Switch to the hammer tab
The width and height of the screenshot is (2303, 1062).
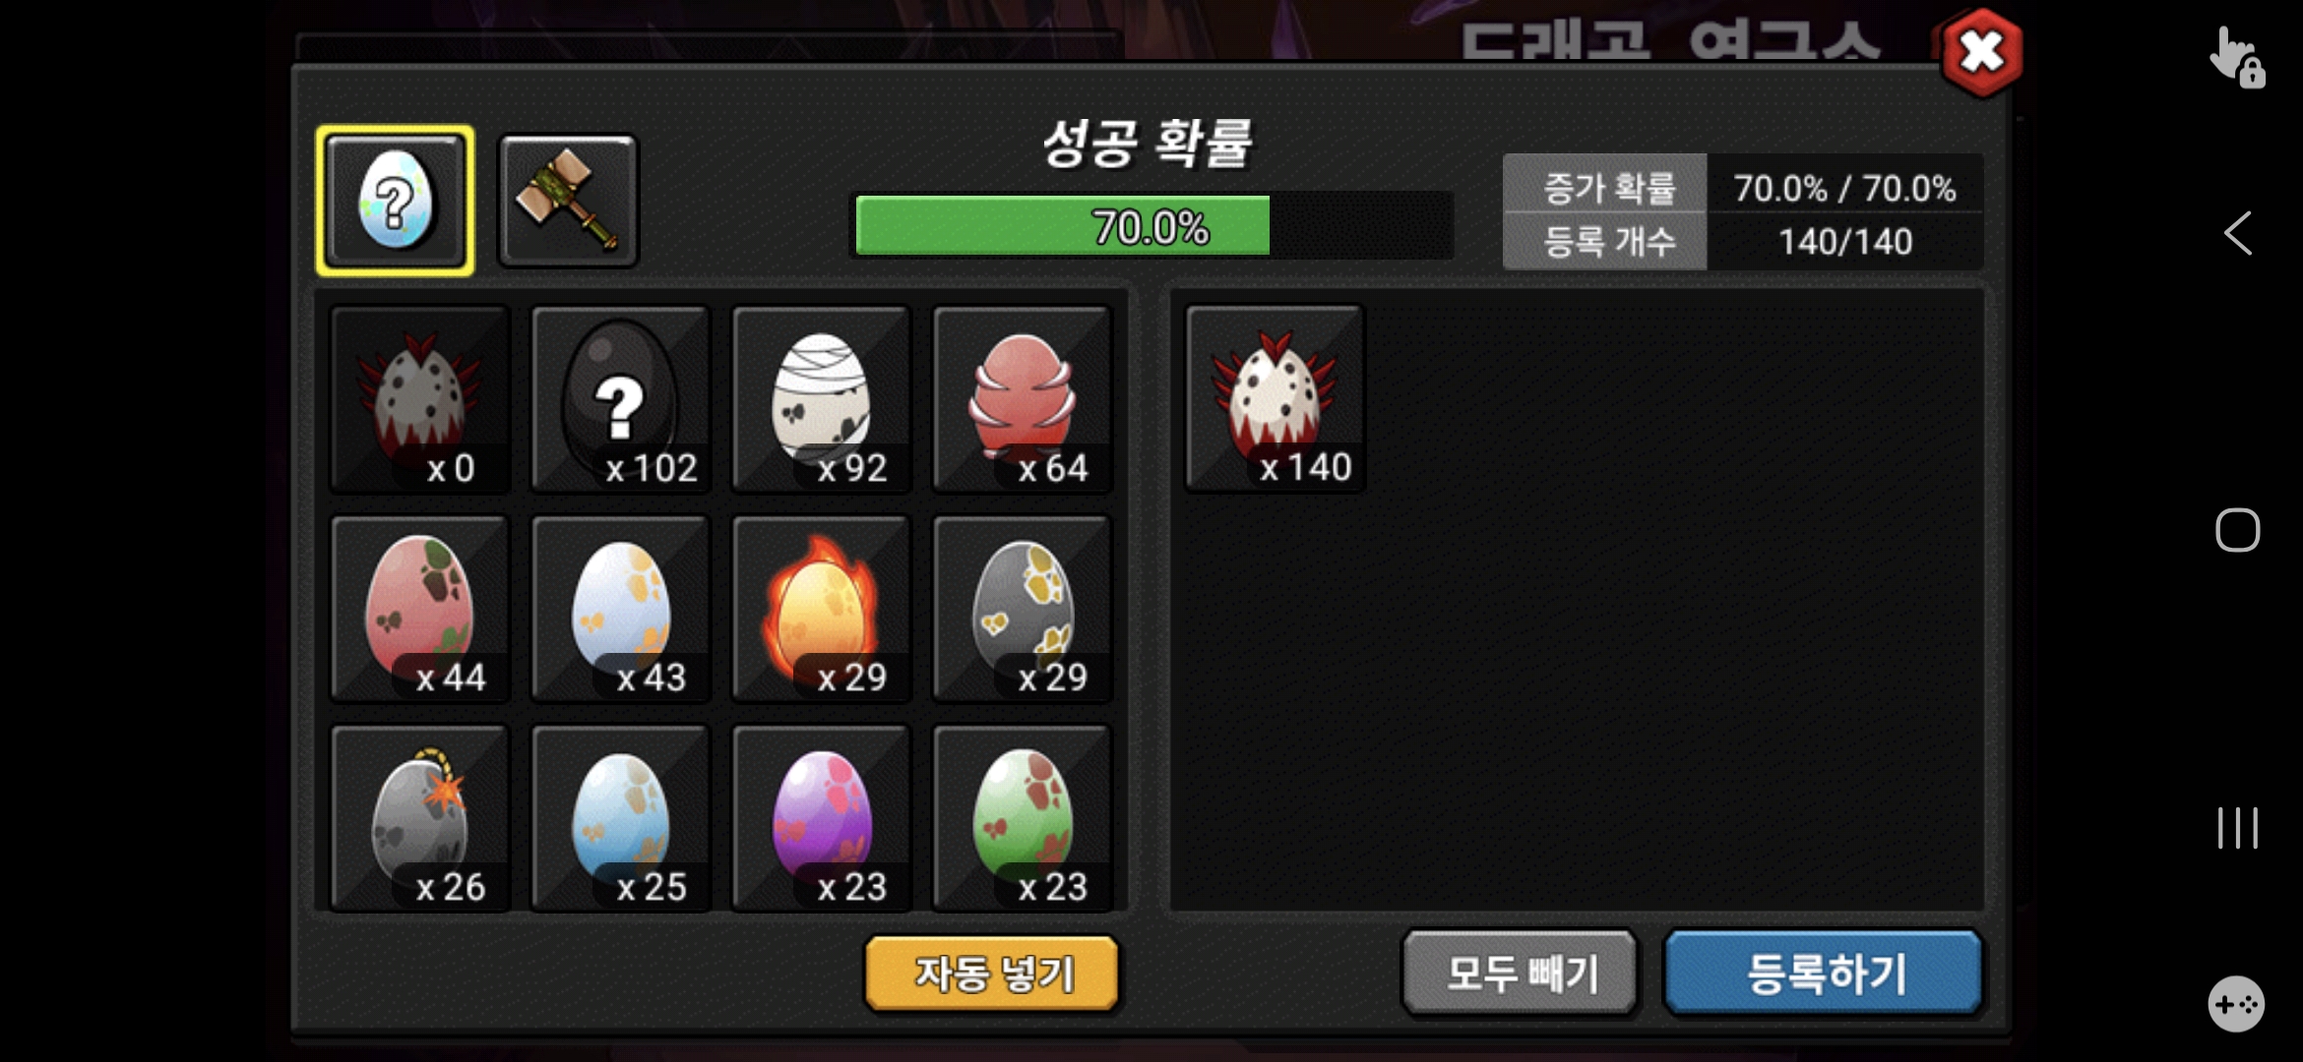coord(568,201)
